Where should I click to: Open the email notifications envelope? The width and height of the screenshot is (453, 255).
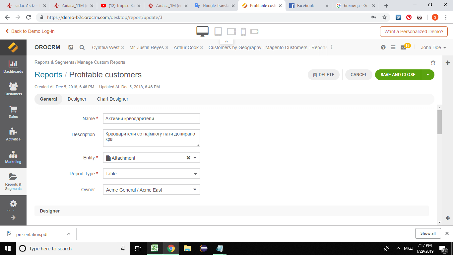pyautogui.click(x=403, y=47)
